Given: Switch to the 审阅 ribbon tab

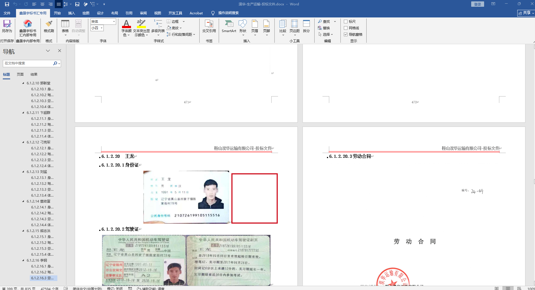Looking at the screenshot, I should click(143, 13).
